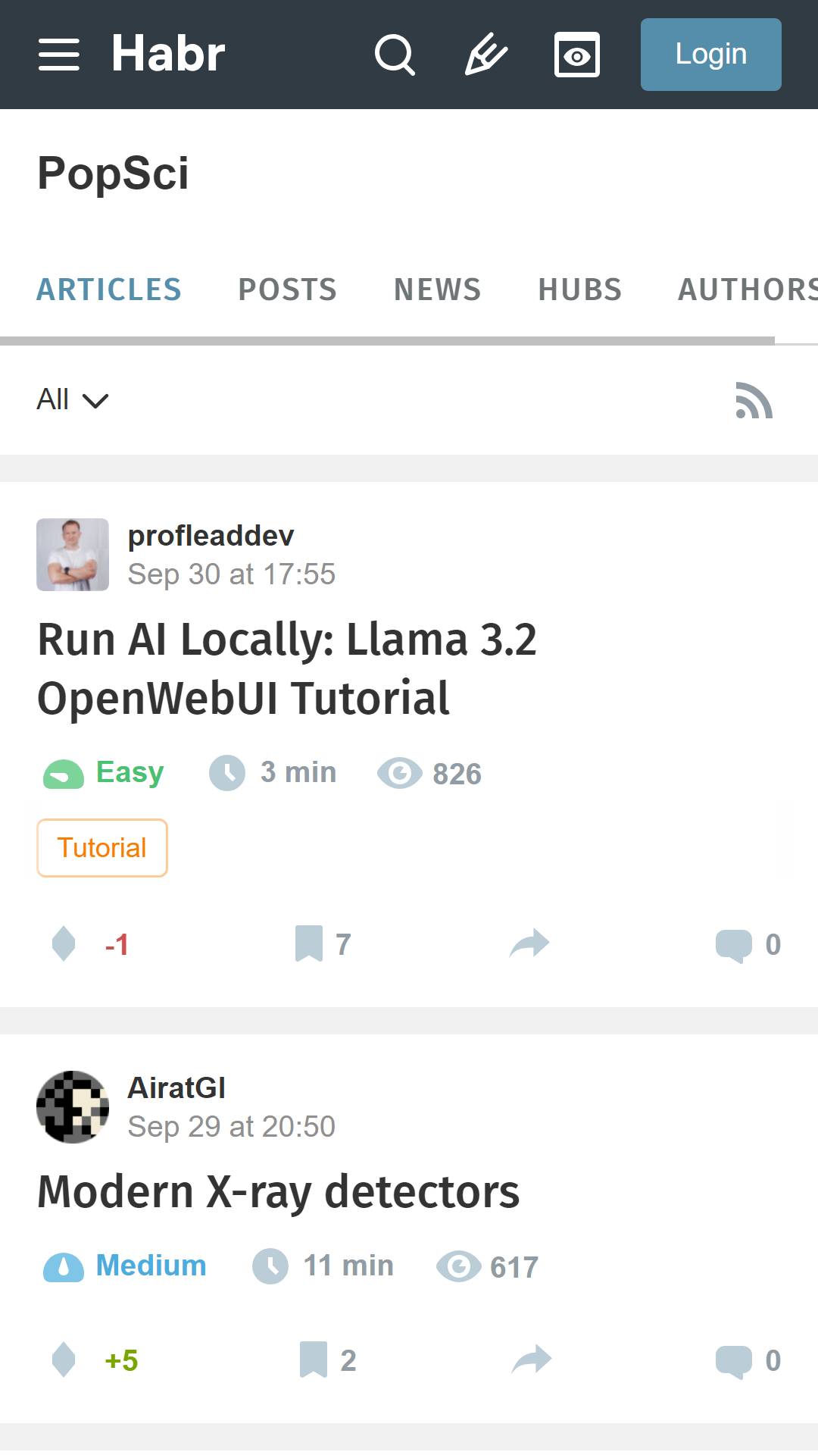Viewport: 818px width, 1455px height.
Task: Click profleaddev's avatar thumbnail
Action: pyautogui.click(x=73, y=555)
